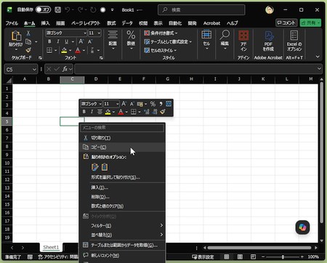Screen dimensions: 327x263
Task: Click merge and center icon in mini toolbar
Action: point(169,104)
